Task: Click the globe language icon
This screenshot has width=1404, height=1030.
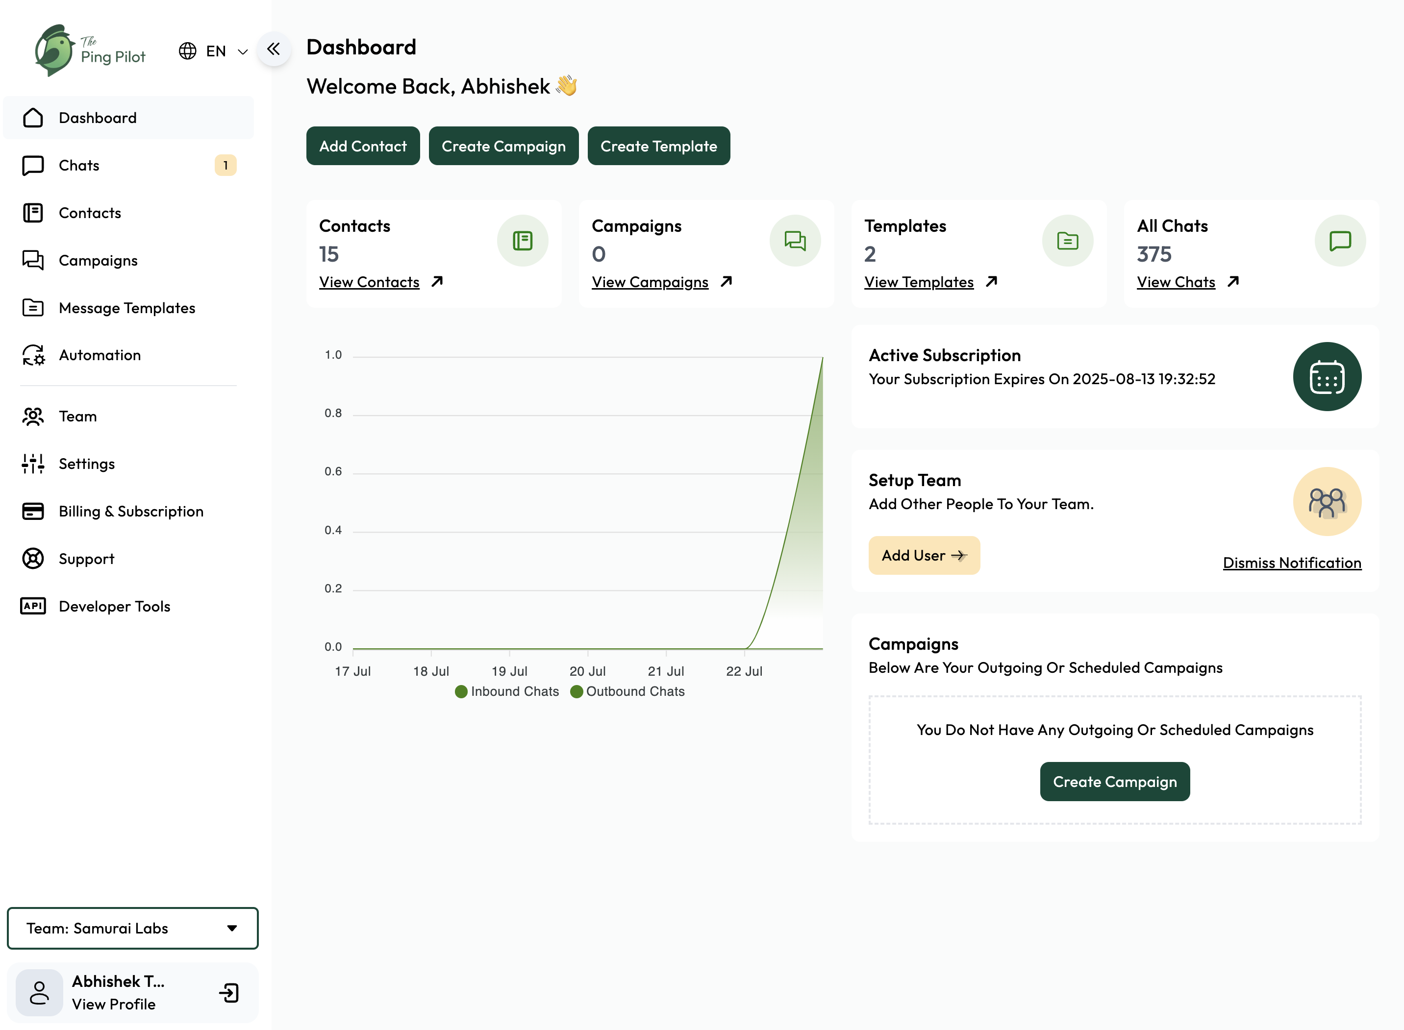Action: [188, 50]
